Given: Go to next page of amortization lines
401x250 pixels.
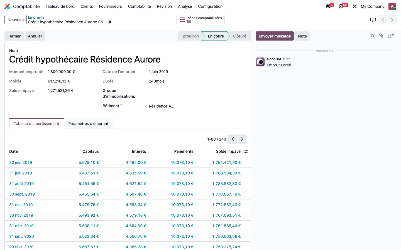Looking at the screenshot, I should [242, 139].
